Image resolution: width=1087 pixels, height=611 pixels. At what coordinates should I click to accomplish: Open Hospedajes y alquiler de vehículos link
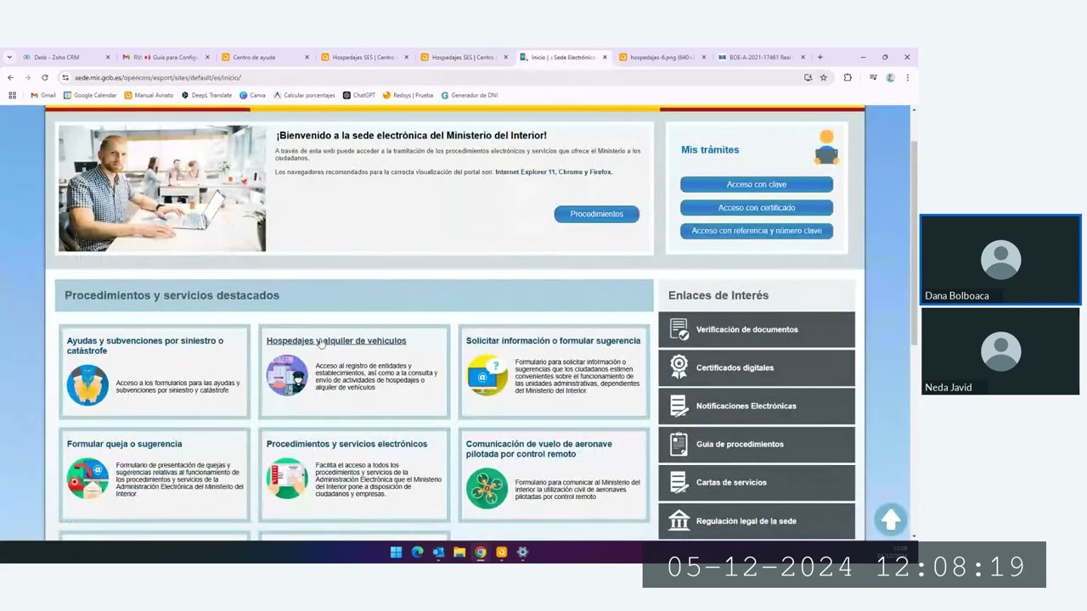pyautogui.click(x=336, y=340)
